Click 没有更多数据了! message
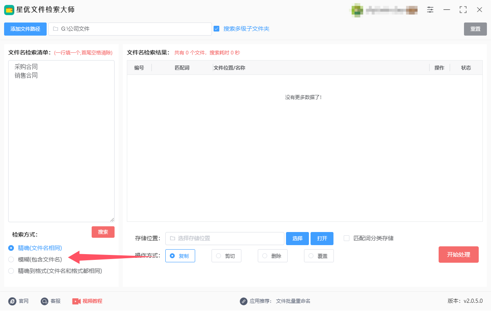 pyautogui.click(x=303, y=97)
